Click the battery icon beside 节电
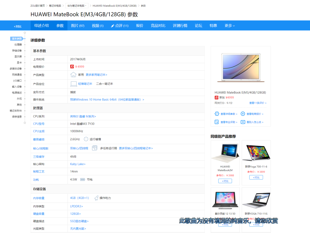The height and width of the screenshot is (233, 310). coord(82,180)
